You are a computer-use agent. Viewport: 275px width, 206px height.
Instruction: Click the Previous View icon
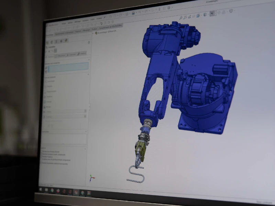pyautogui.click(x=189, y=17)
